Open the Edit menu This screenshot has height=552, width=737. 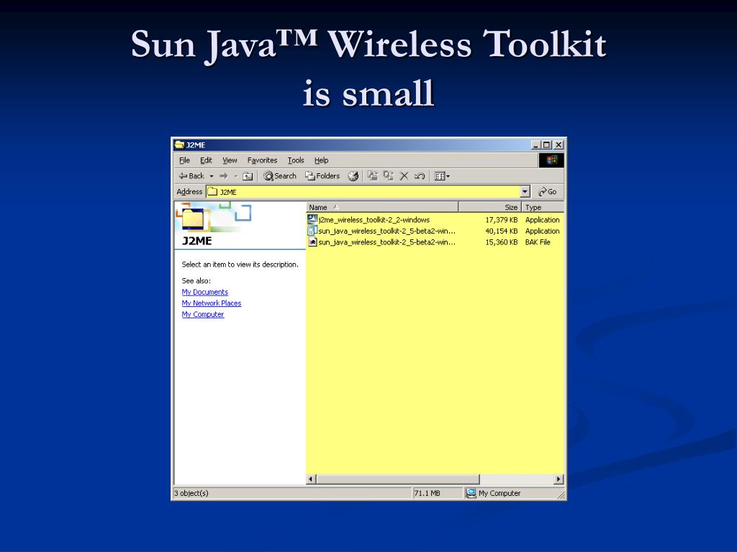[206, 160]
